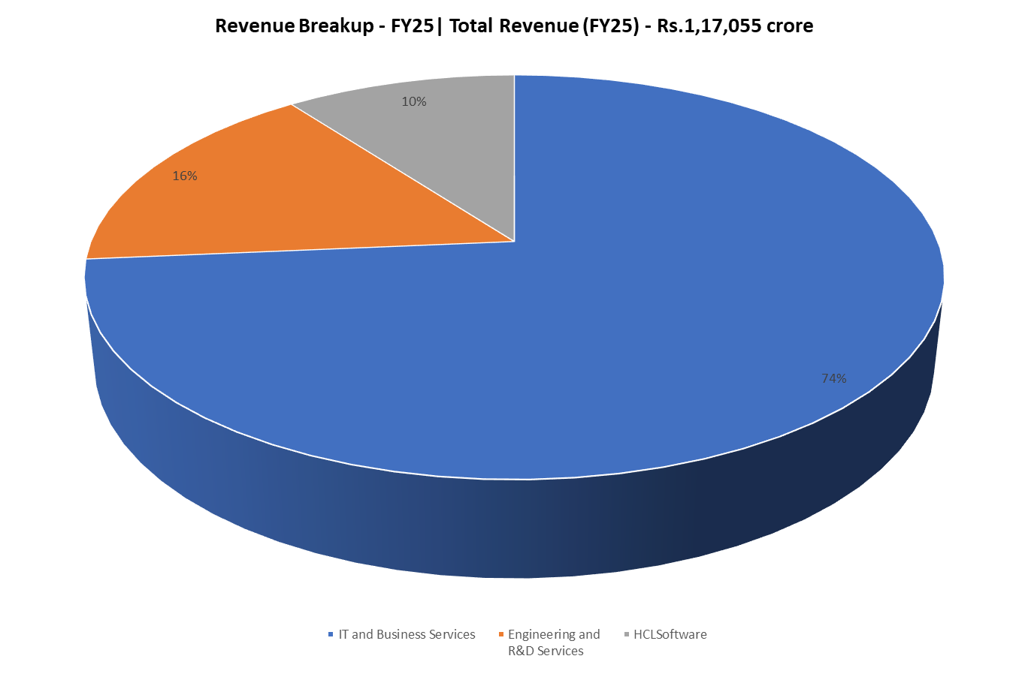Select the 'IT and Business Services' legend text
This screenshot has width=1031, height=674.
407,634
